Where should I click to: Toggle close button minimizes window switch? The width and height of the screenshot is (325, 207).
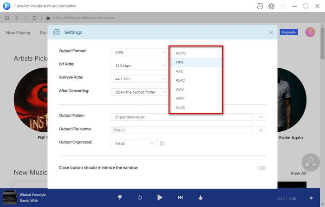coord(261,168)
